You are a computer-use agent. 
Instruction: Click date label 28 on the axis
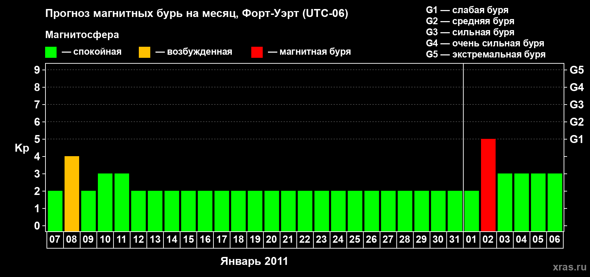405,239
